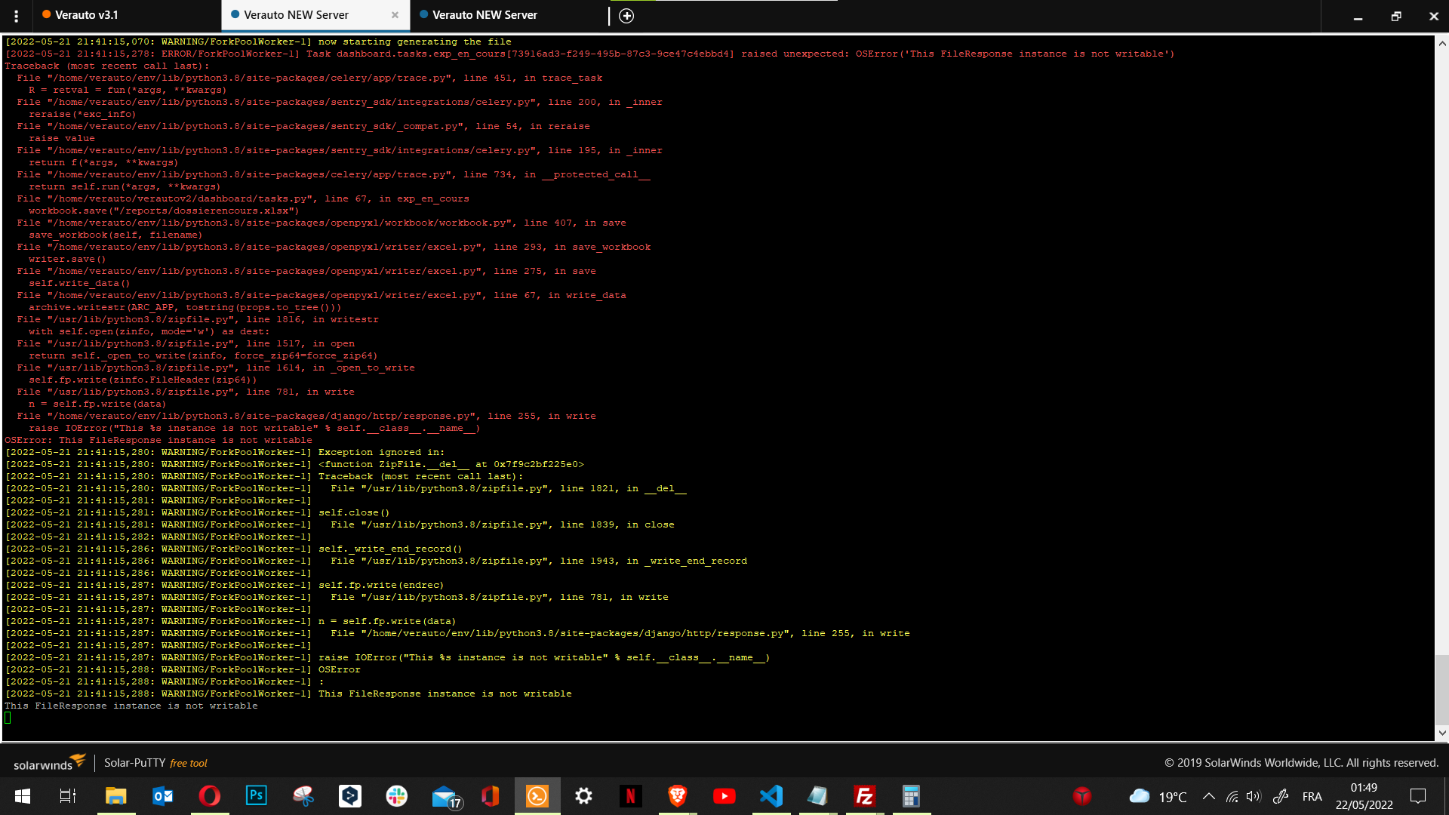The height and width of the screenshot is (815, 1449).
Task: Switch the FRA keyboard language indicator
Action: (1312, 796)
